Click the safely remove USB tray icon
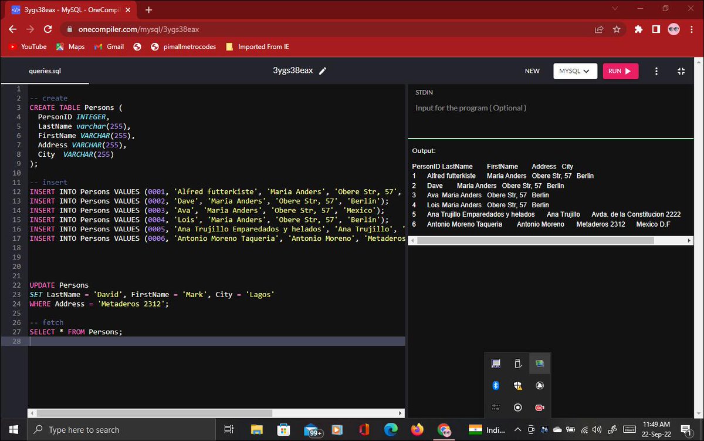704x441 pixels. click(x=517, y=363)
